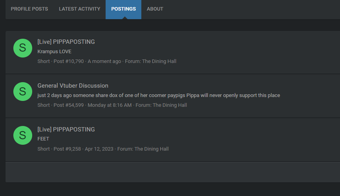
Task: Switch to the Latest Activity tab
Action: pyautogui.click(x=80, y=9)
